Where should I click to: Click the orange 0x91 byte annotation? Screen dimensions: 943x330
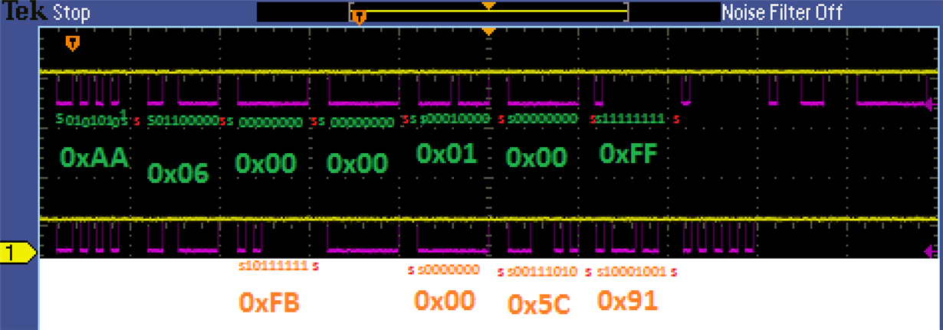(627, 300)
